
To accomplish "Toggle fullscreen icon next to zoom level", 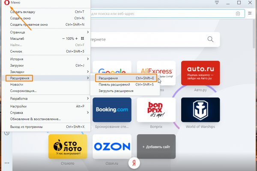I will [83, 38].
